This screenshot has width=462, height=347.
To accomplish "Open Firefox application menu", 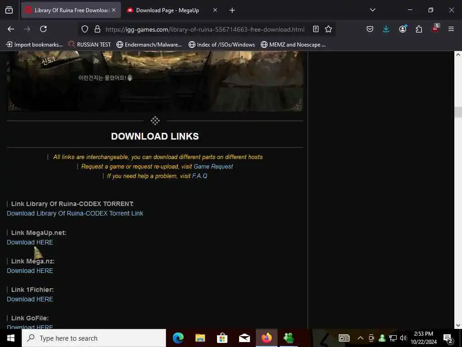I will (451, 29).
